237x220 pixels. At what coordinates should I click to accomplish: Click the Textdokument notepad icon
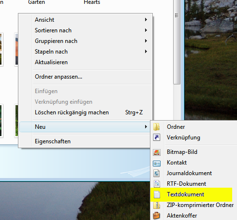[x=157, y=194]
